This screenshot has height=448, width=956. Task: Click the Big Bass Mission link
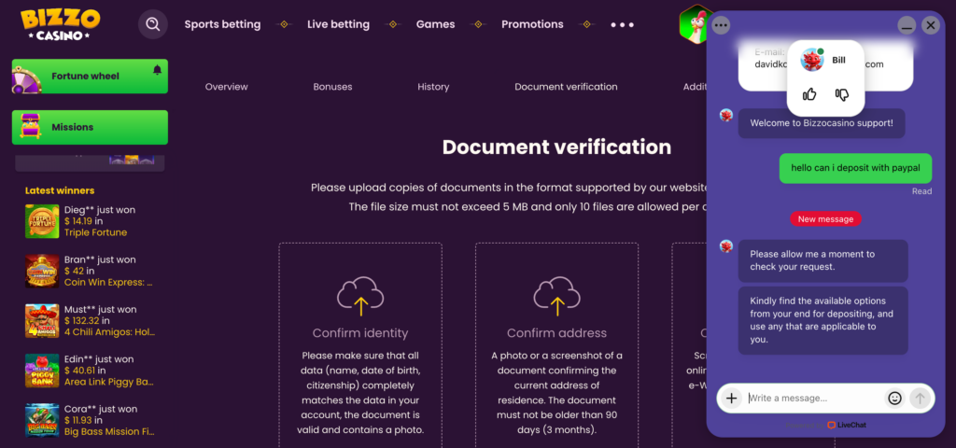point(110,431)
